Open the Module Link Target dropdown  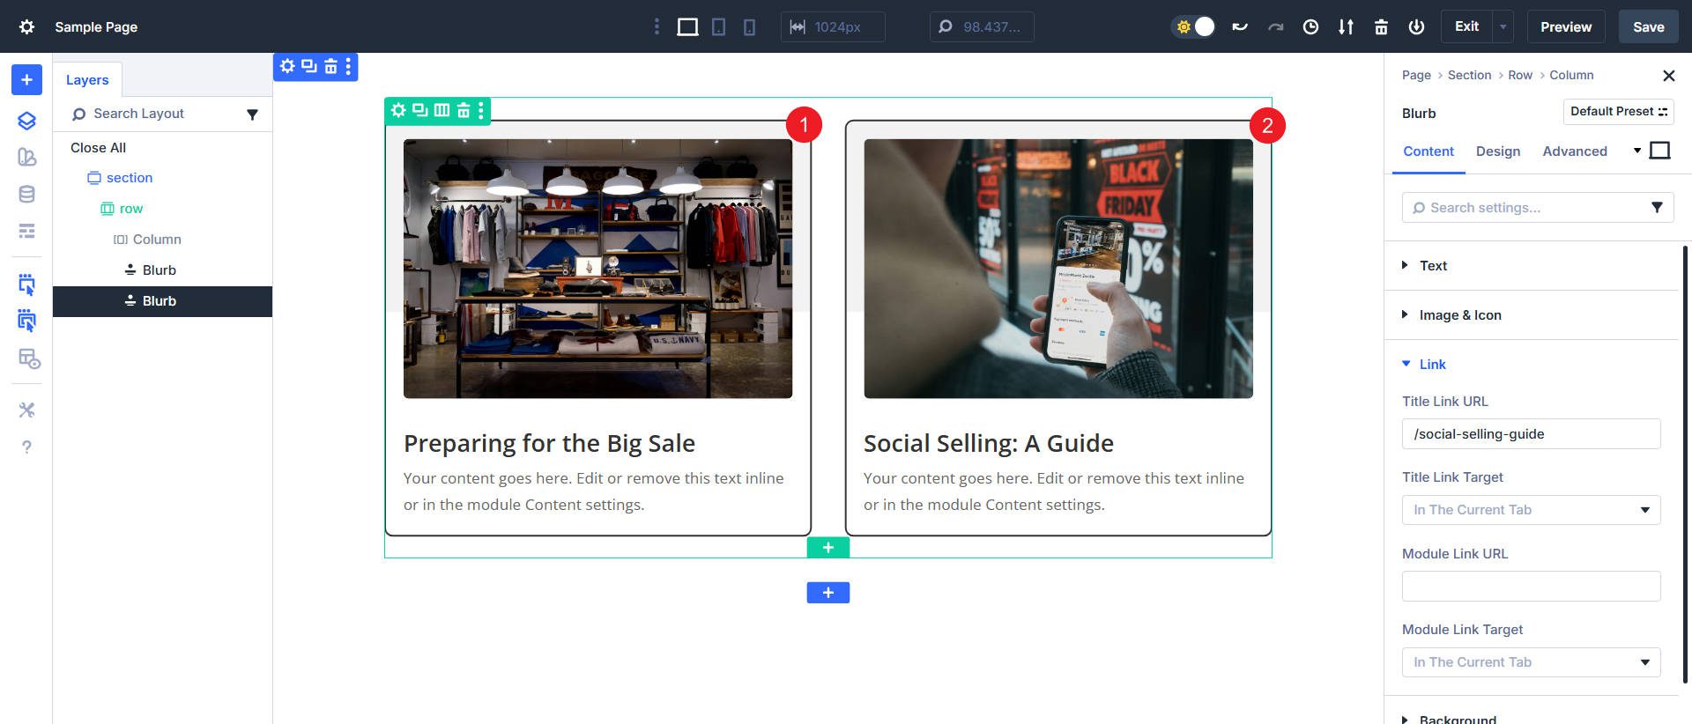point(1532,662)
